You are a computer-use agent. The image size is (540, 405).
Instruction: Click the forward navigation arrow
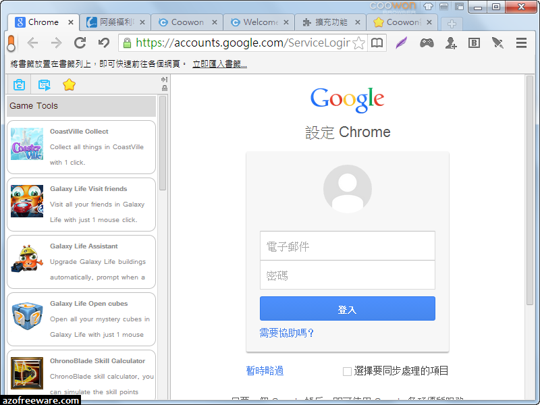coord(56,43)
